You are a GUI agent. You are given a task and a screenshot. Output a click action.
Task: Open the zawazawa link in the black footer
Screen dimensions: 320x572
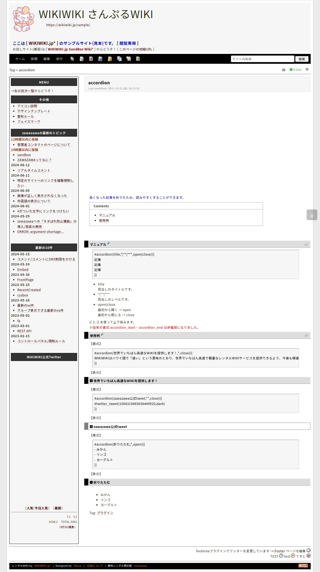click(141, 566)
